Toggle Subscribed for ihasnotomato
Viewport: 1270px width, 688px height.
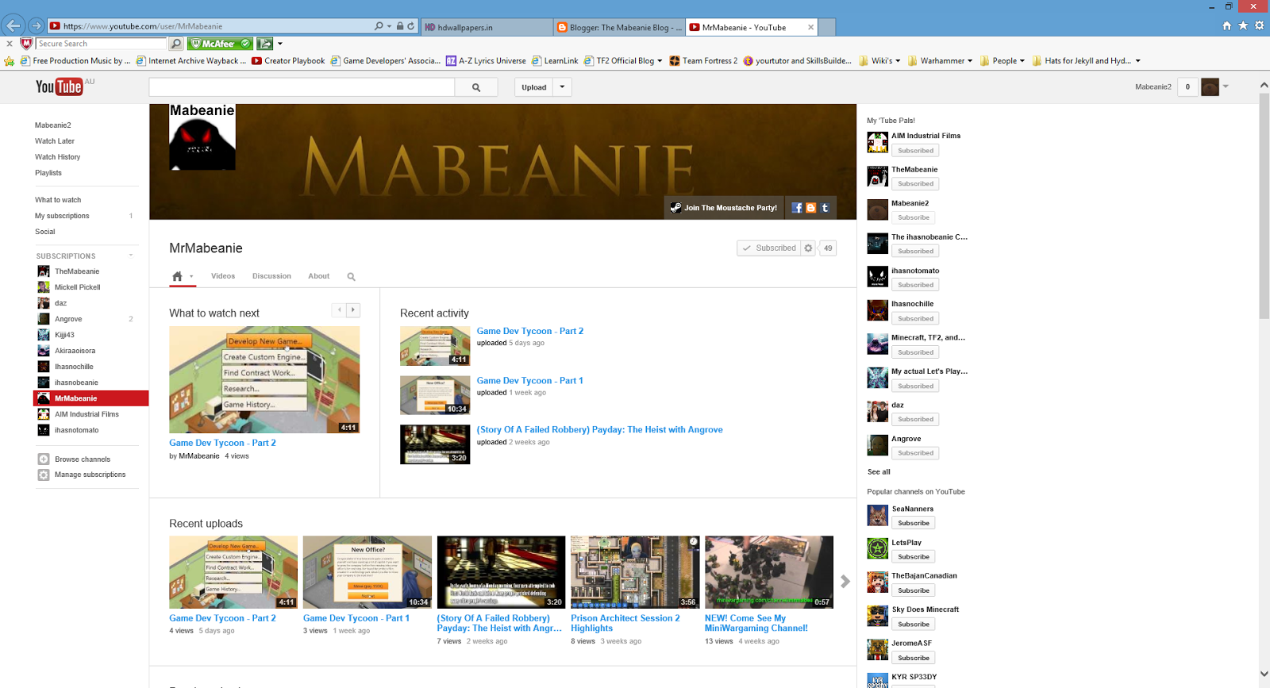point(916,285)
